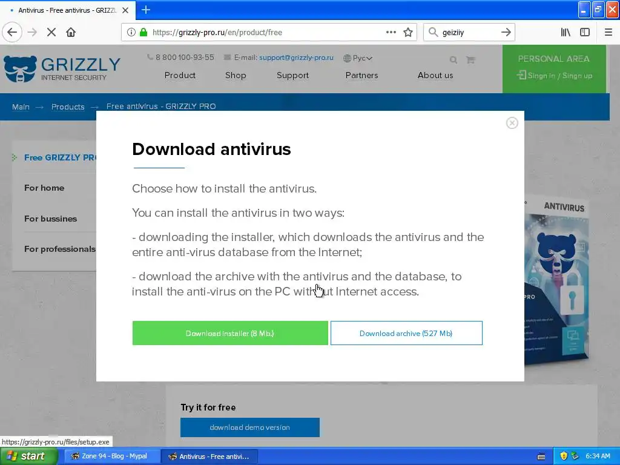This screenshot has width=620, height=465.
Task: Open page actions three-dots menu
Action: coord(391,32)
